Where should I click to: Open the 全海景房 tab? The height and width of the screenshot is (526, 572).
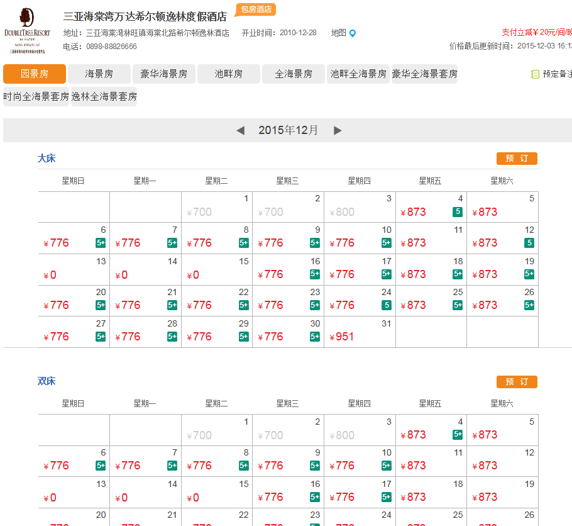(293, 74)
